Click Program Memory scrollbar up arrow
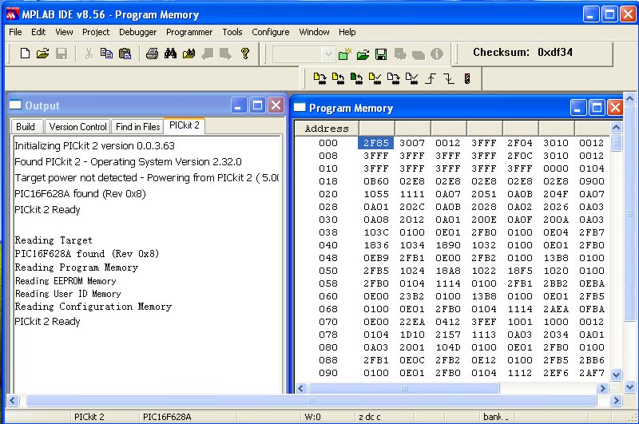This screenshot has height=424, width=639. pyautogui.click(x=616, y=128)
